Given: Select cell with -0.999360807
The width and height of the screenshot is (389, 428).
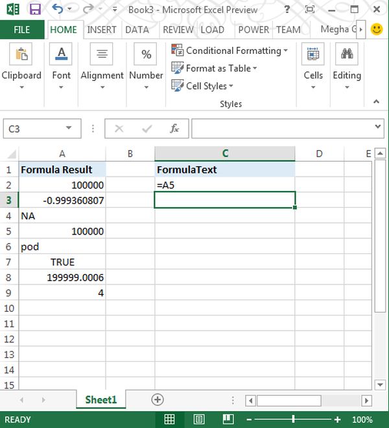Looking at the screenshot, I should pos(62,200).
